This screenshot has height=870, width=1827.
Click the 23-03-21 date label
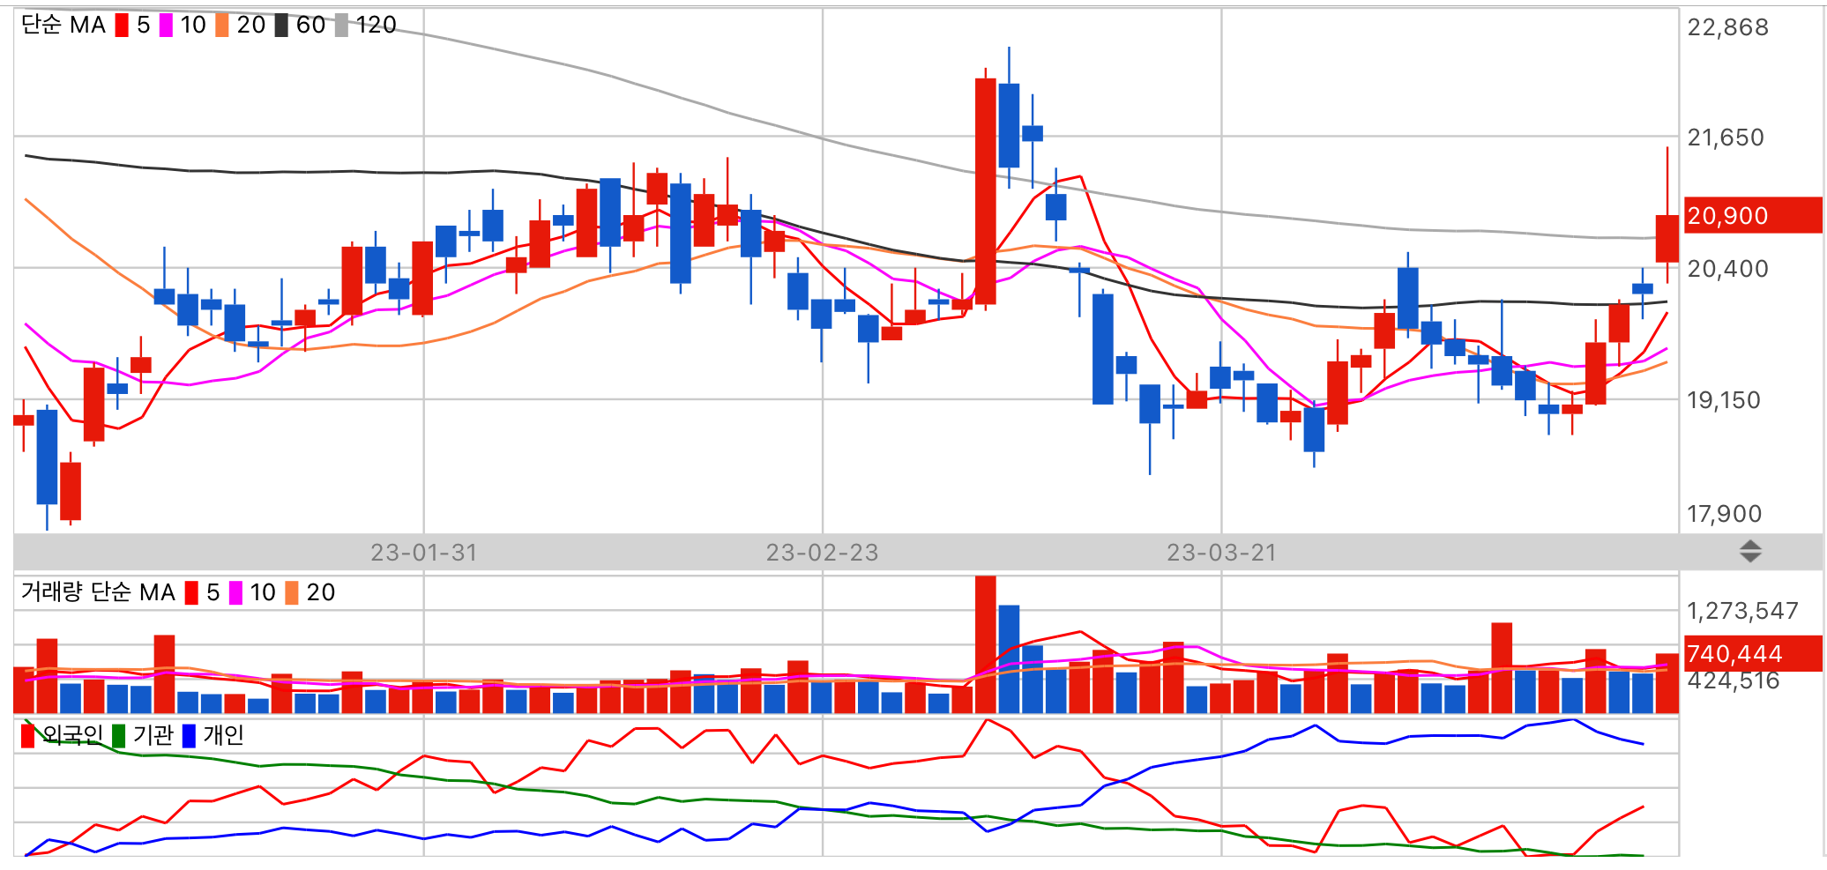1221,553
